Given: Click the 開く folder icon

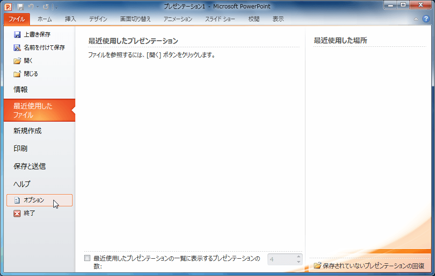Looking at the screenshot, I should (17, 61).
